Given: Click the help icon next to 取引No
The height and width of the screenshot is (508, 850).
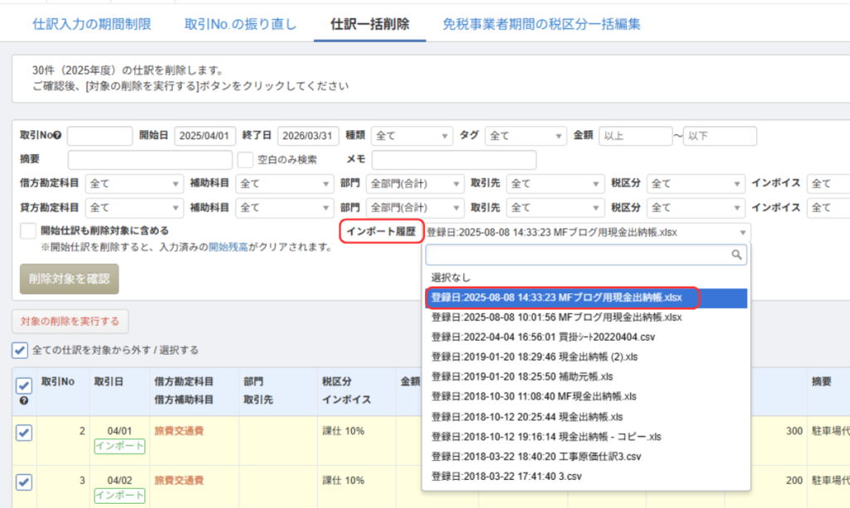Looking at the screenshot, I should point(57,136).
